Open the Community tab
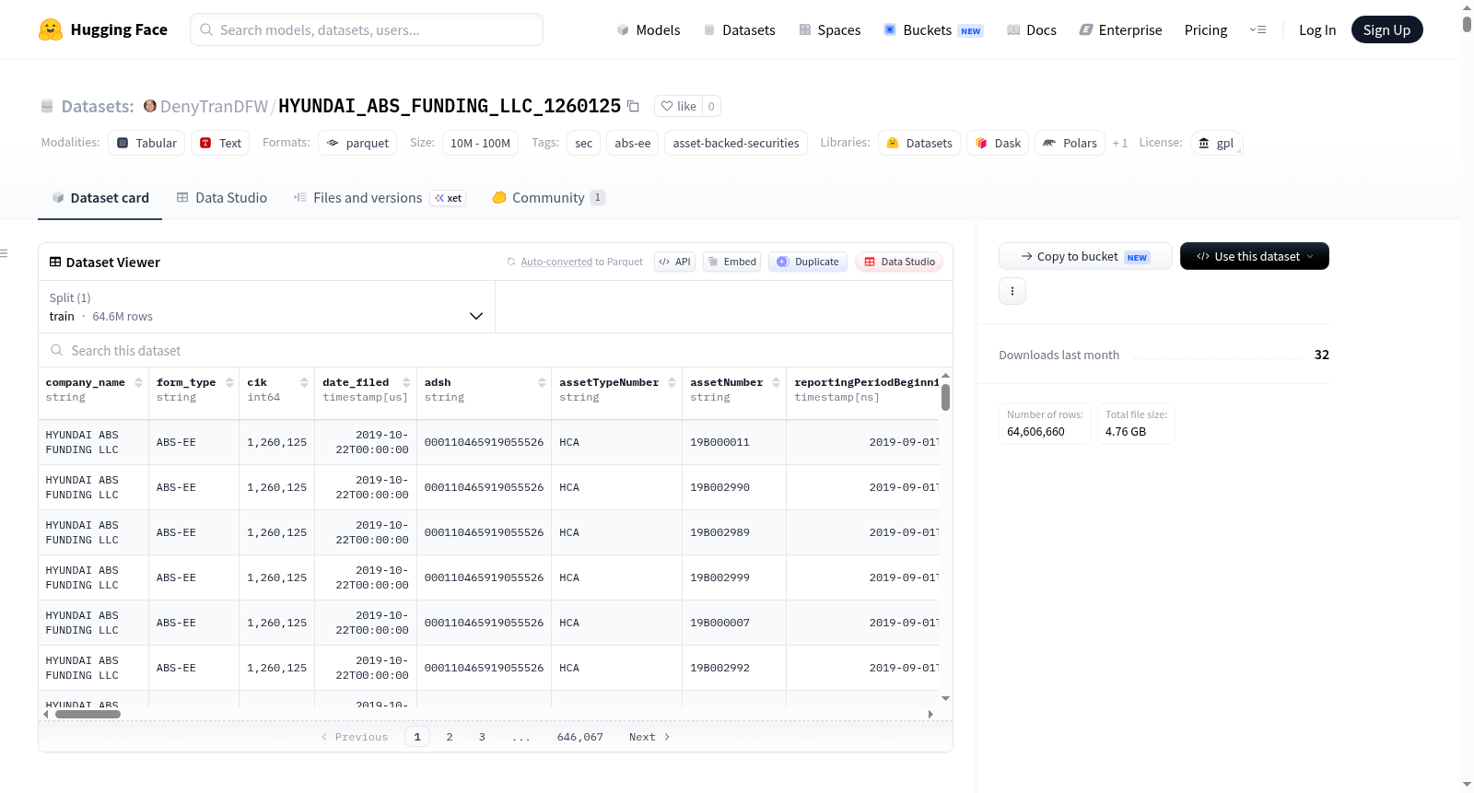 pyautogui.click(x=549, y=197)
